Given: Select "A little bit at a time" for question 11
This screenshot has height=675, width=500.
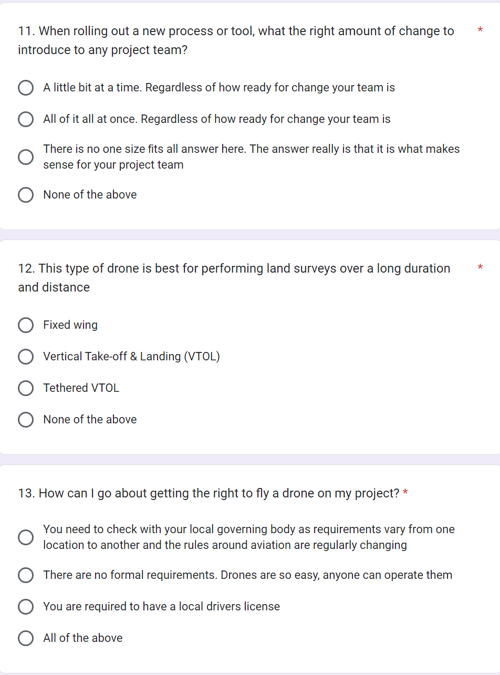Looking at the screenshot, I should click(26, 88).
